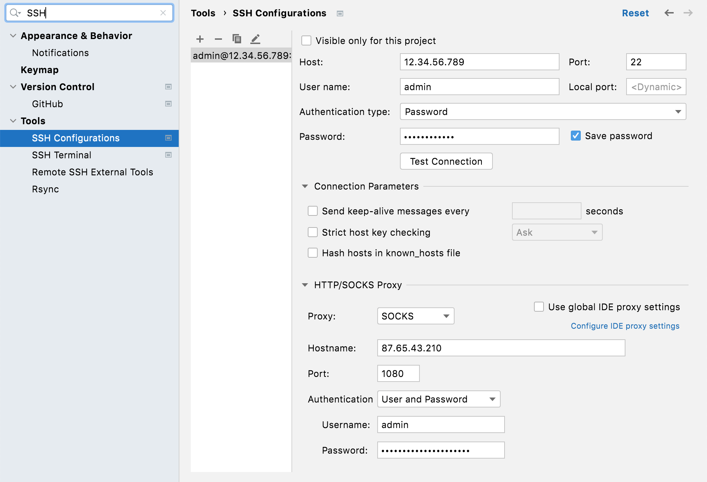Click the Test Connection button
The height and width of the screenshot is (482, 707).
(x=446, y=161)
